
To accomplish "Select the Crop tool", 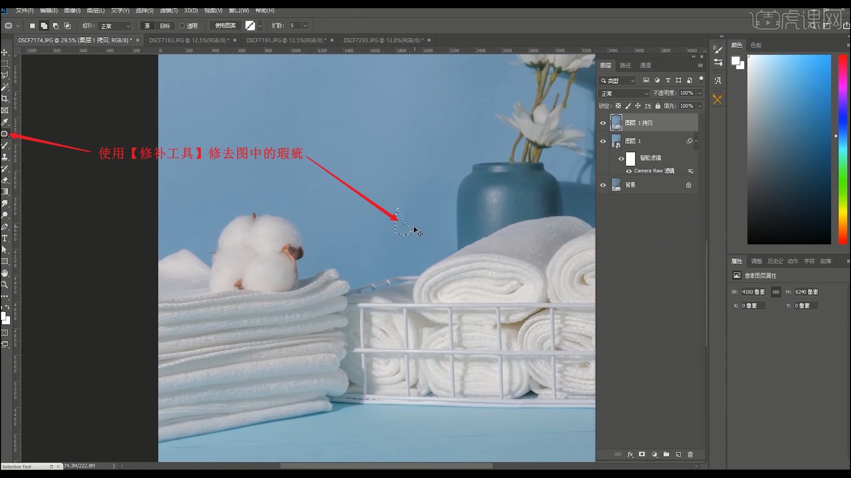I will [5, 99].
